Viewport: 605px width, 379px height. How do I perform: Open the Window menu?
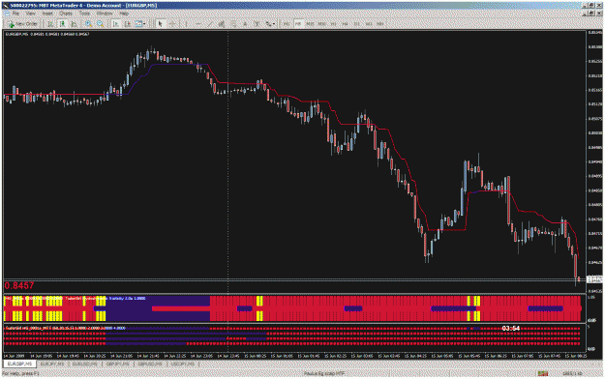click(x=105, y=14)
